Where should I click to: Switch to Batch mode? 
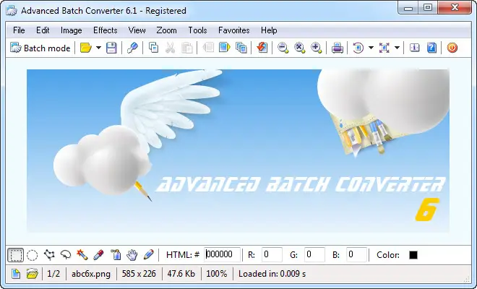pyautogui.click(x=40, y=48)
